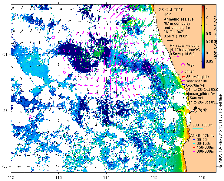Click the cyan ANMN 80-150m legend marker
The image size is (224, 181).
(194, 144)
